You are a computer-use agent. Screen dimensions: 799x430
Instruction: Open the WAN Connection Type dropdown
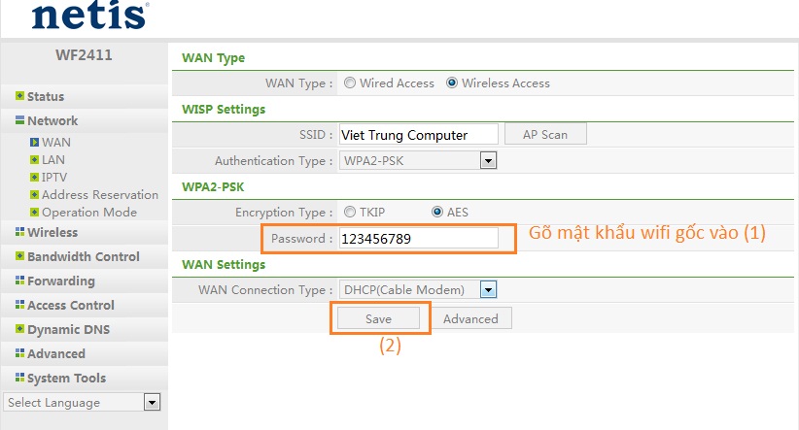point(488,290)
